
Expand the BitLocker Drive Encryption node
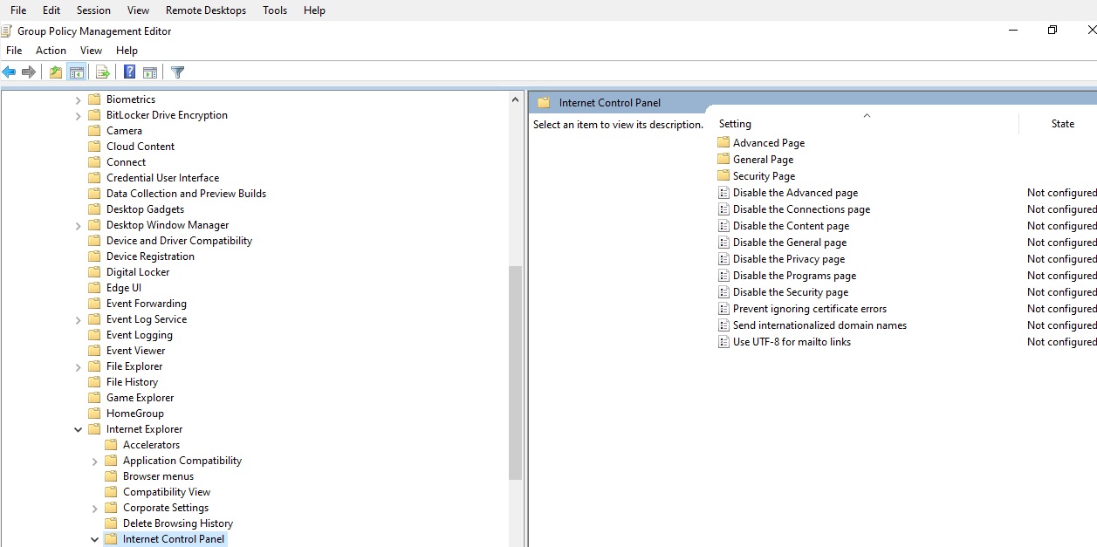pos(78,115)
